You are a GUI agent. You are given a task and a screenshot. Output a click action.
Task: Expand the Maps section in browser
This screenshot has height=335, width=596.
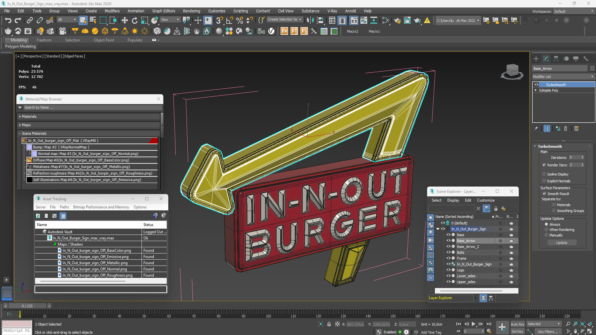(x=20, y=125)
